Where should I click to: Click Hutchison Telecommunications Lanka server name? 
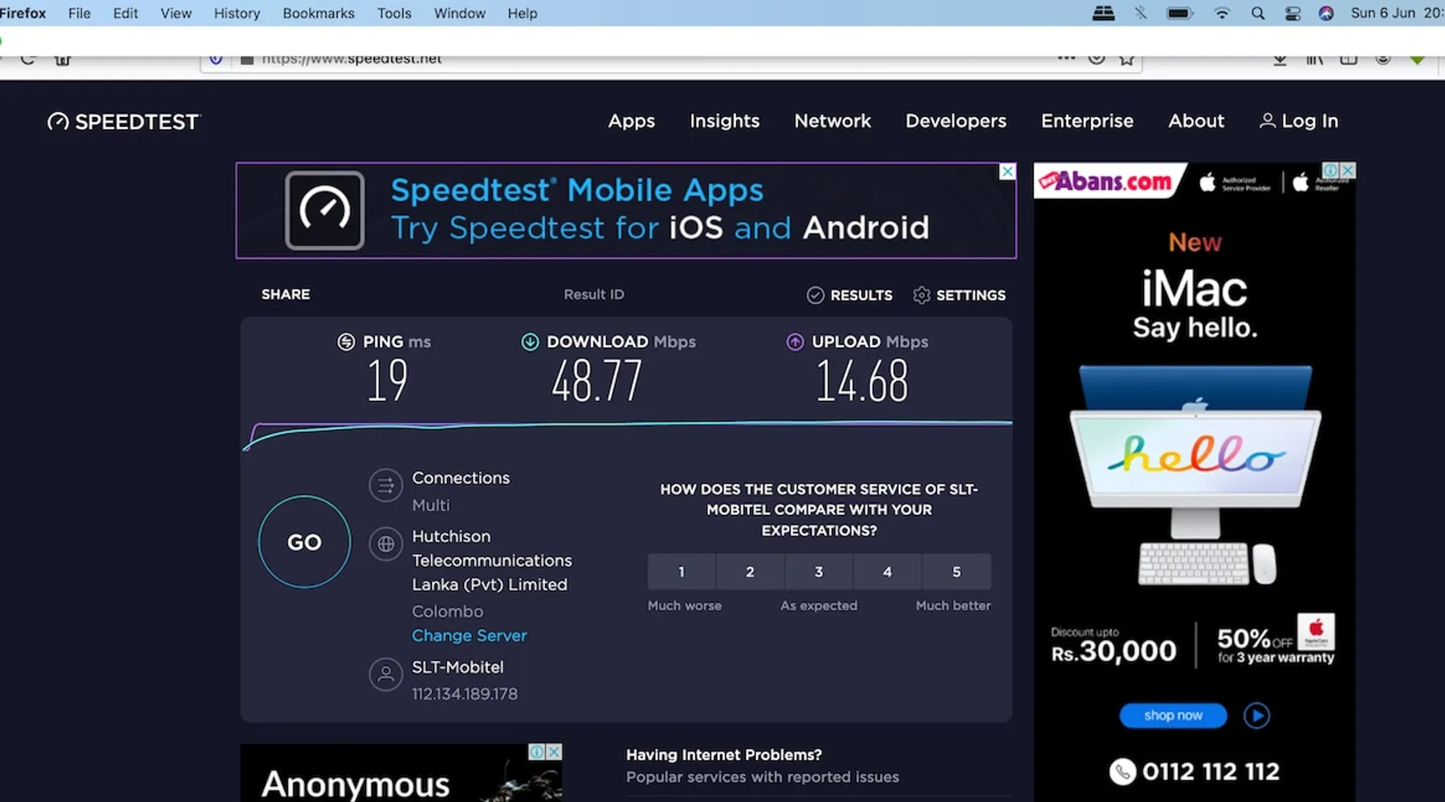point(492,561)
